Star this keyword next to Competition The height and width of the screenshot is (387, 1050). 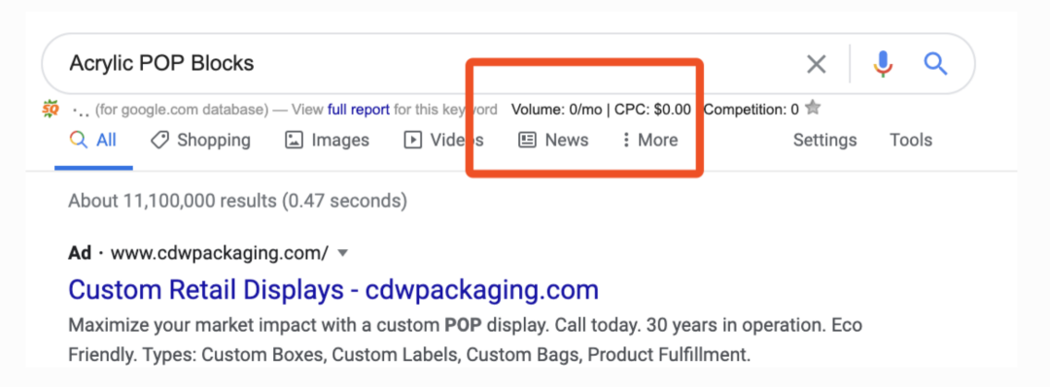pos(812,108)
